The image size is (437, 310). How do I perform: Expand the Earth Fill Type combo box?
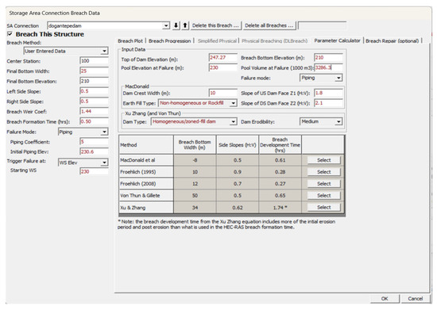tap(233, 103)
